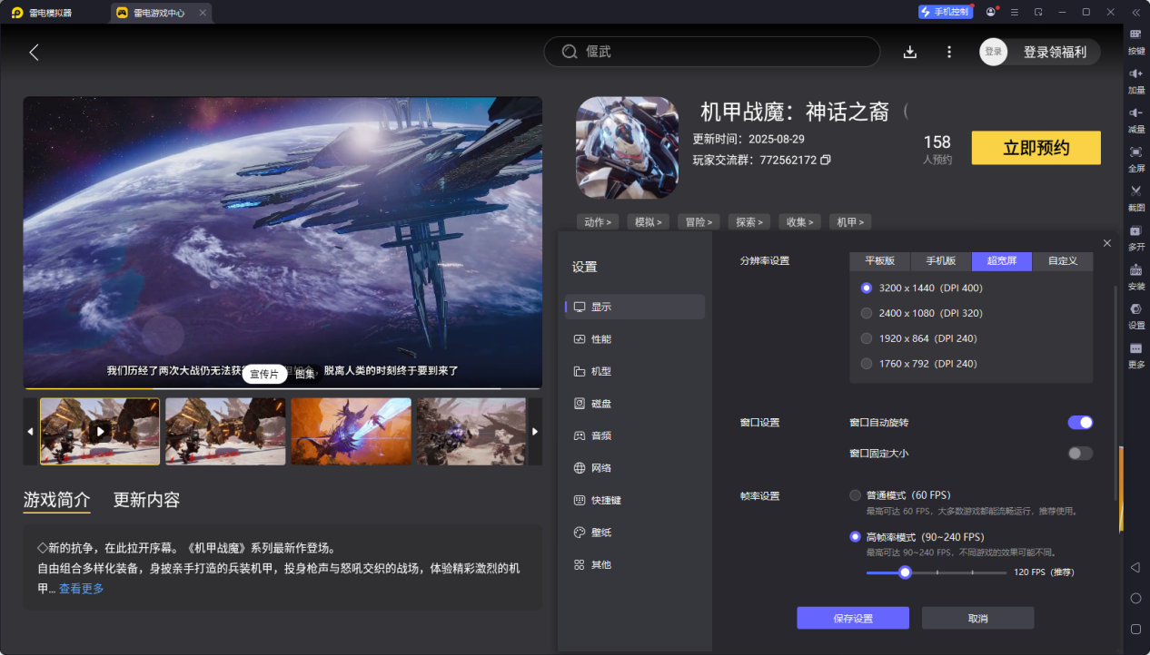The height and width of the screenshot is (655, 1150).
Task: Expand description via 查看更多
Action: tap(82, 589)
